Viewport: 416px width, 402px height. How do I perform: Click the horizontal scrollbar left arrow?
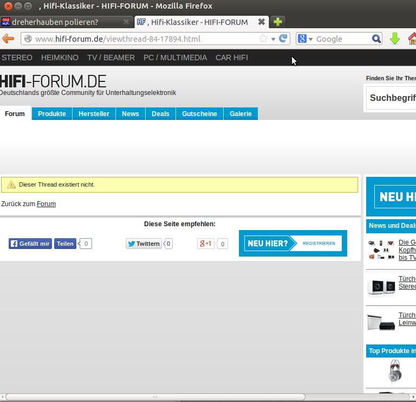pos(2,397)
